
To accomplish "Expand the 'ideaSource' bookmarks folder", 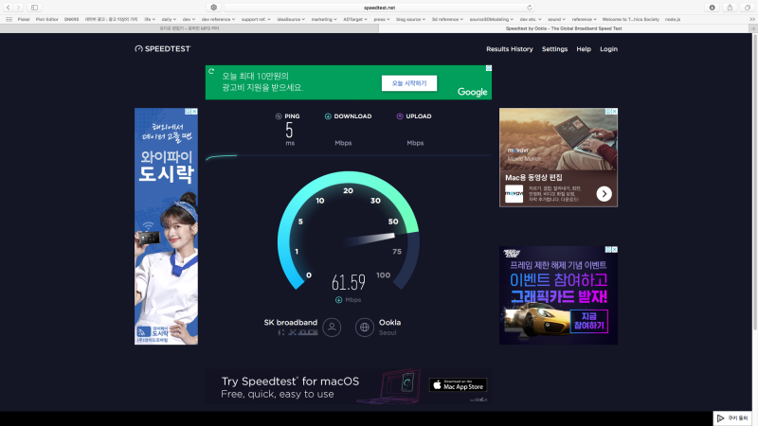I will pos(291,19).
